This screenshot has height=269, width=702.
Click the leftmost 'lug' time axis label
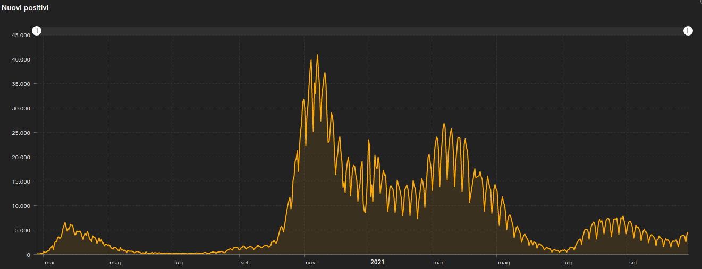[179, 262]
